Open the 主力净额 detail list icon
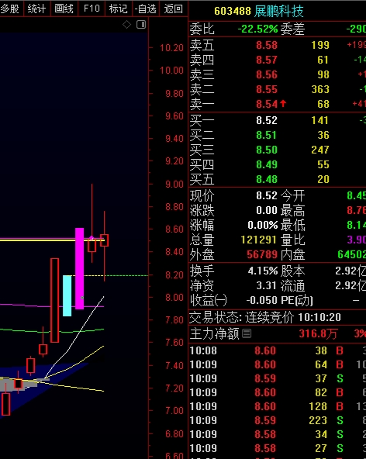The height and width of the screenshot is (459, 366). [247, 333]
